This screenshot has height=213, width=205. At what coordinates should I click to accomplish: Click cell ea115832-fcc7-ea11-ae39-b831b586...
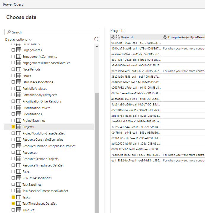click(136, 161)
